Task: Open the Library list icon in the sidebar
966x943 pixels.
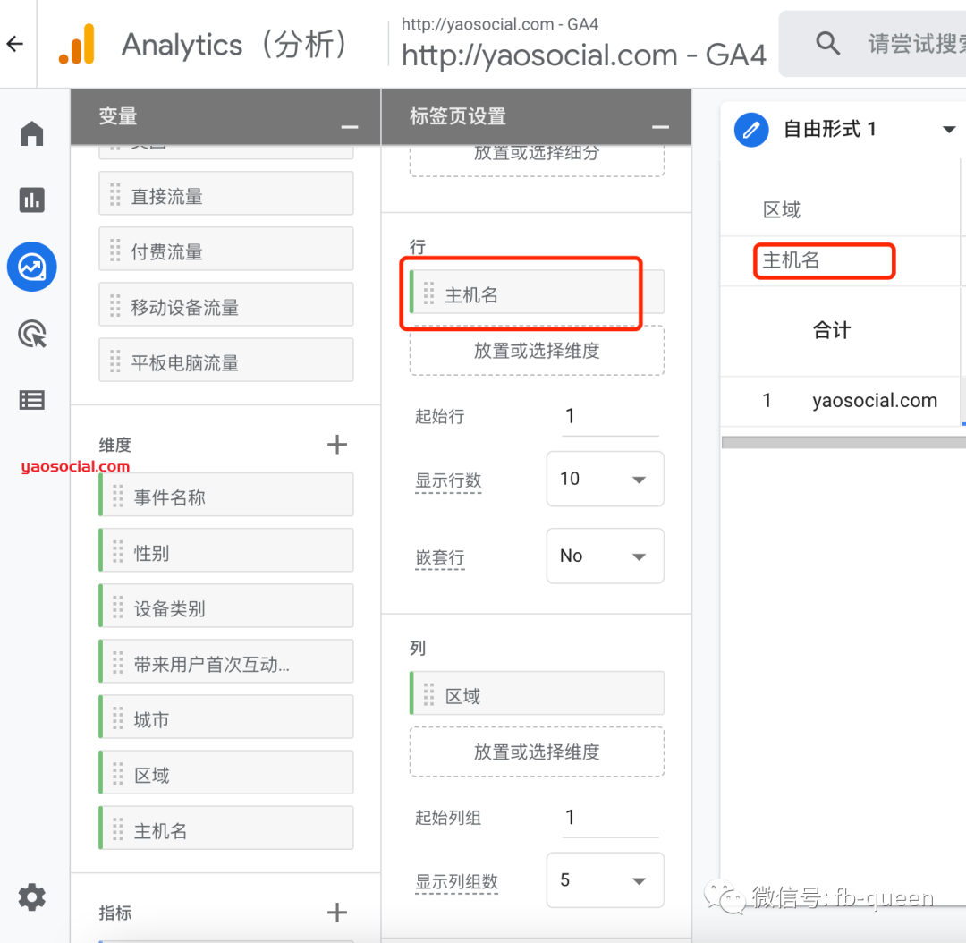Action: coord(31,400)
